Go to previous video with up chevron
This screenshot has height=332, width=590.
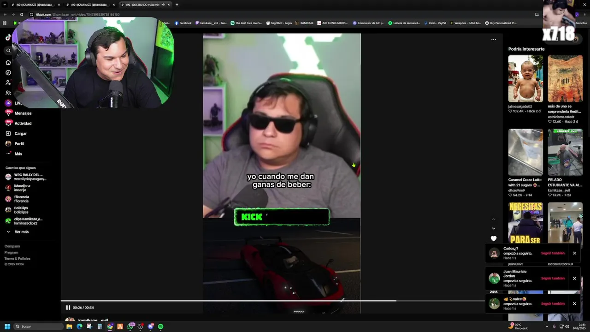click(494, 219)
